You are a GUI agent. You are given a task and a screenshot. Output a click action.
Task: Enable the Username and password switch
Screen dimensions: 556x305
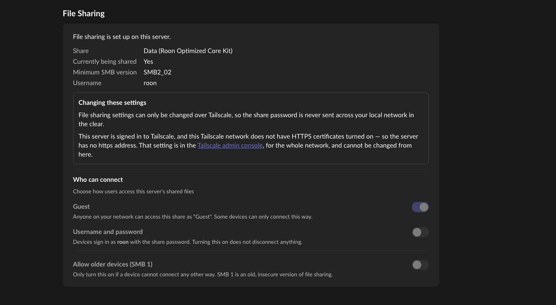tap(420, 232)
